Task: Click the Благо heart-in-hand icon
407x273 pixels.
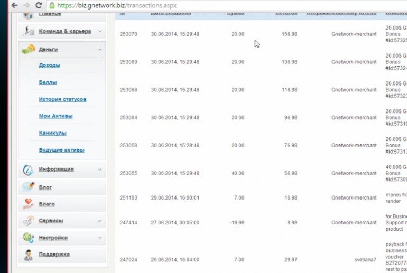Action: pos(29,204)
